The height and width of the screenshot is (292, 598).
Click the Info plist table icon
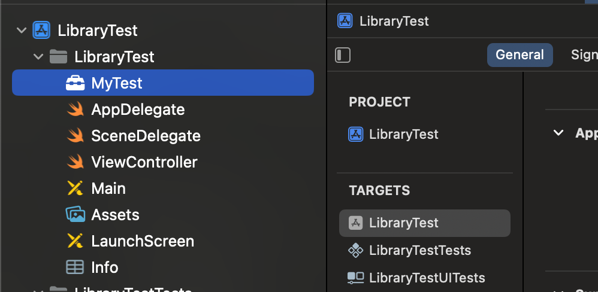[75, 267]
